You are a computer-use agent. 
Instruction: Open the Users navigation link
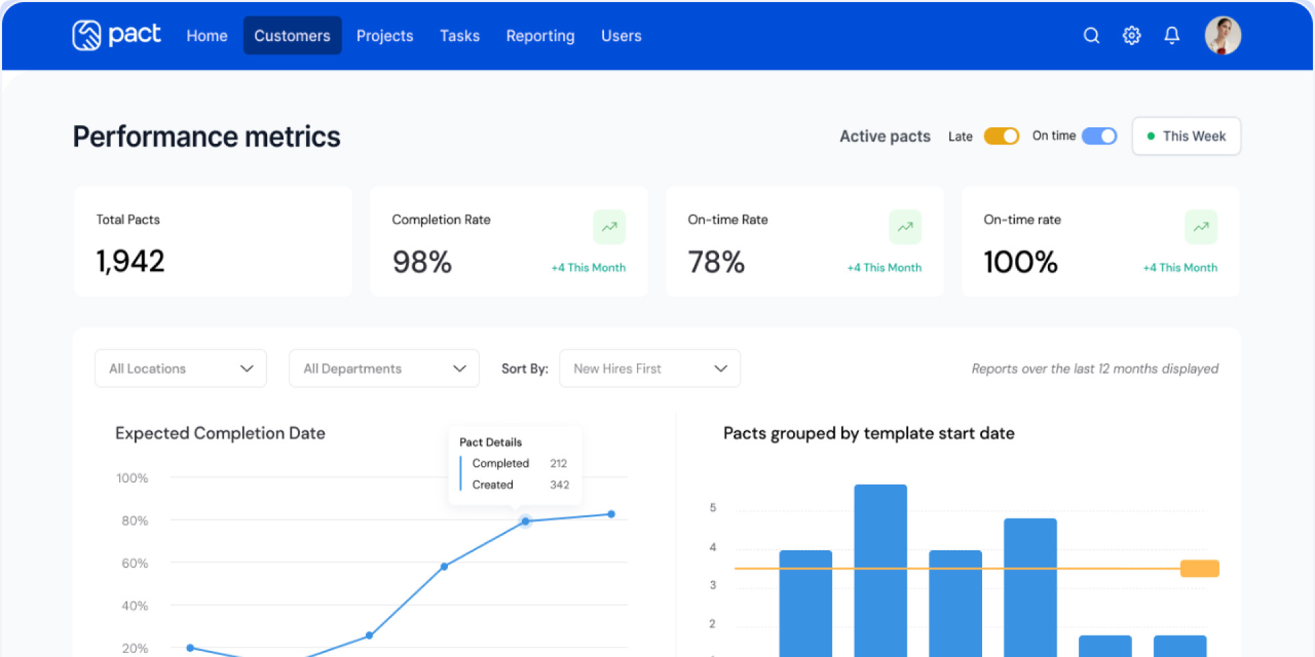[621, 36]
